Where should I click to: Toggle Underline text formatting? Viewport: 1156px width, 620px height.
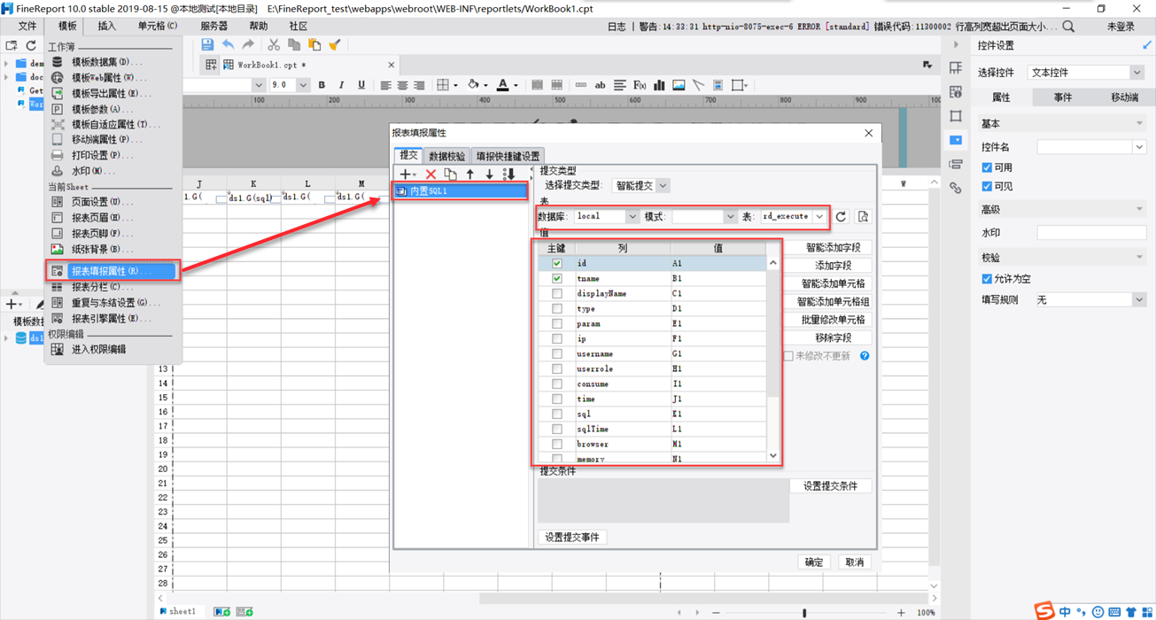(x=361, y=85)
